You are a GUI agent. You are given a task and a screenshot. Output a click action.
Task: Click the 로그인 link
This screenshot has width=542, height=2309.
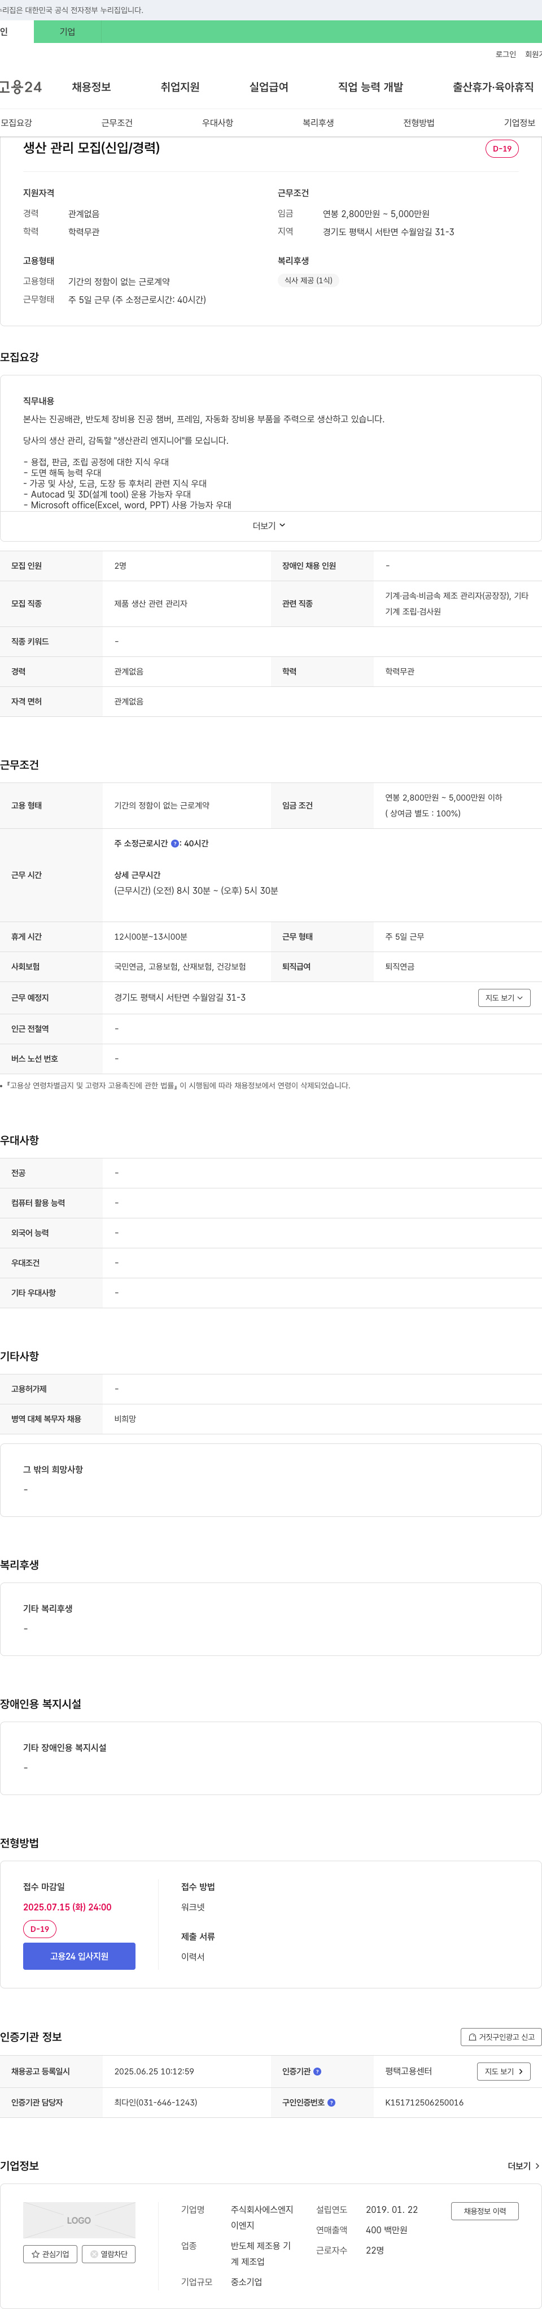coord(505,55)
